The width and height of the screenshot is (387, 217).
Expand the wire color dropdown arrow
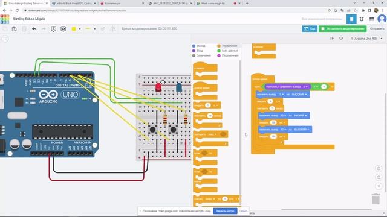pyautogui.click(x=80, y=29)
